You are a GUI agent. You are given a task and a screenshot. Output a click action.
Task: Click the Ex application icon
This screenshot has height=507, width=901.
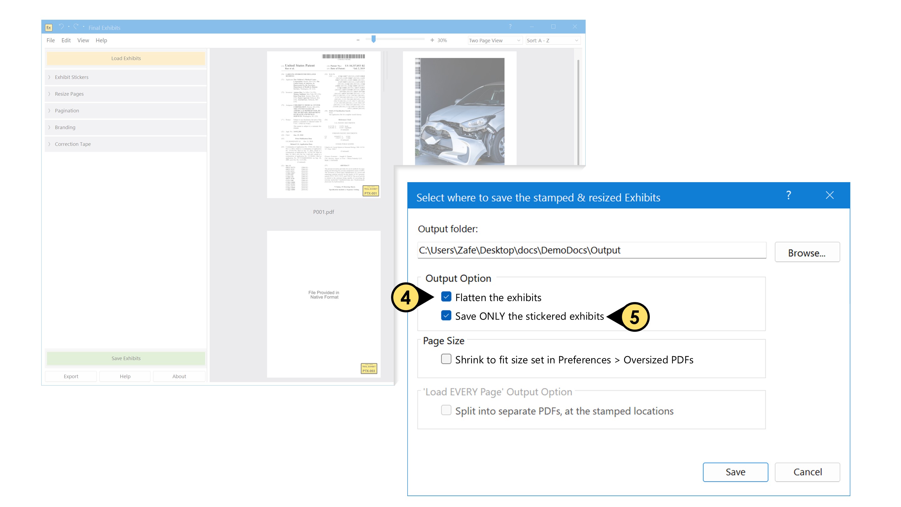click(48, 27)
